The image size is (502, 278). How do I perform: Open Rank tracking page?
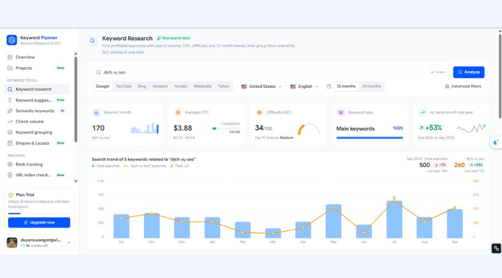point(37,165)
